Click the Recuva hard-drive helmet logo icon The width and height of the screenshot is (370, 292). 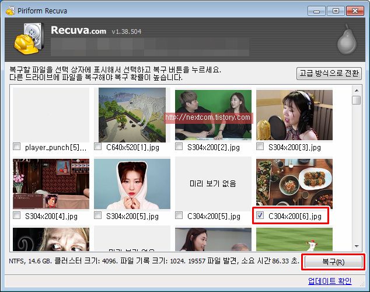coord(29,39)
